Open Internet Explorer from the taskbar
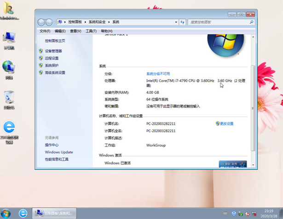This screenshot has width=283, height=219. click(x=23, y=213)
